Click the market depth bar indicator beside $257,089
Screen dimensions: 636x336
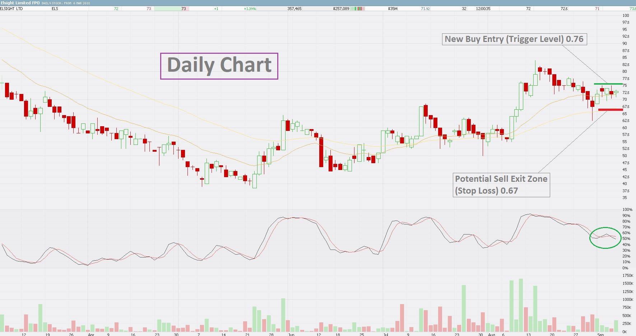357,9
